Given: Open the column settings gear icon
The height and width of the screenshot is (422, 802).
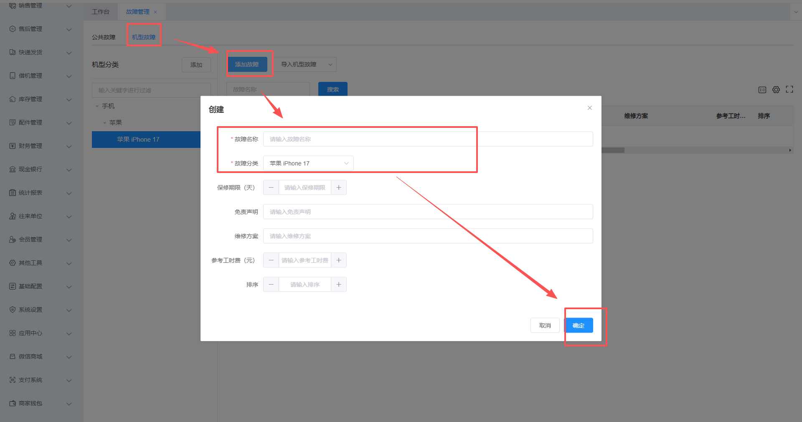Looking at the screenshot, I should tap(776, 90).
